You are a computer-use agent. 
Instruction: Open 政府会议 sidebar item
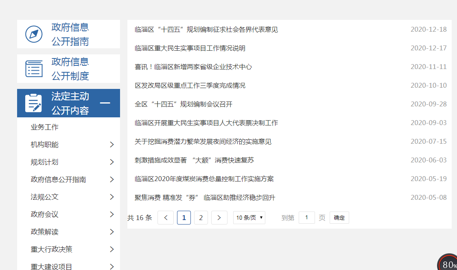click(45, 214)
